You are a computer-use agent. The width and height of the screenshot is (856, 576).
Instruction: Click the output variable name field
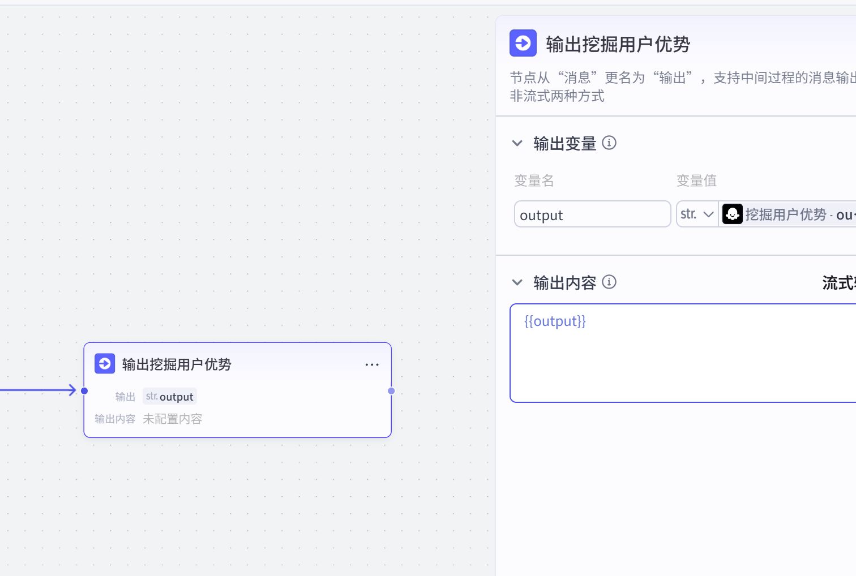[592, 214]
